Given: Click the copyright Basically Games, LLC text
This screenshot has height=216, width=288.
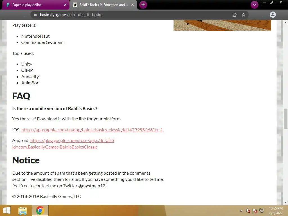Looking at the screenshot, I should [47, 197].
